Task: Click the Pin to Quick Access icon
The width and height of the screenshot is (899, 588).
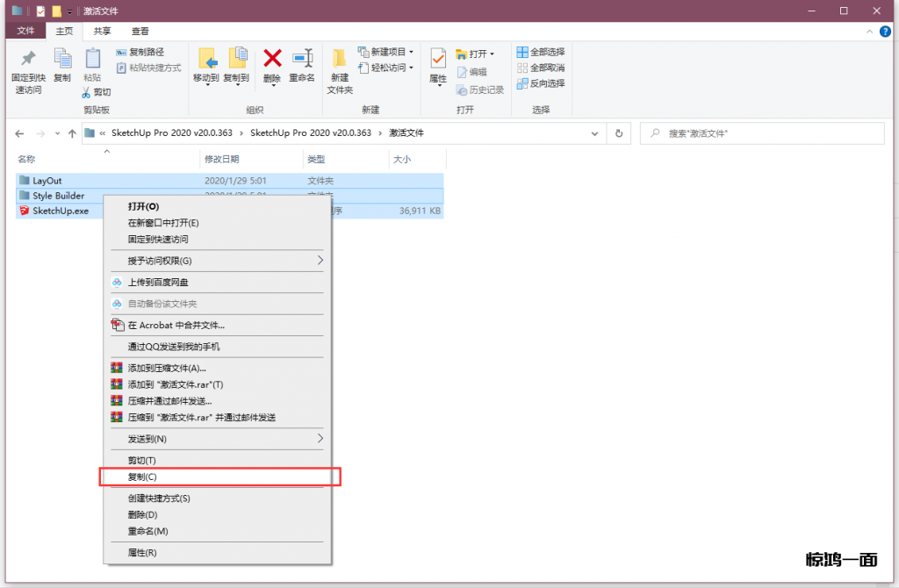Action: point(26,60)
